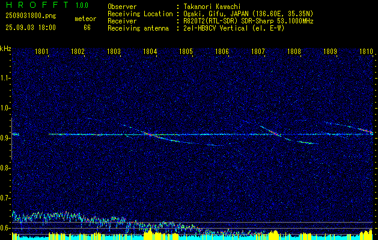
Task: Click the 1807 time marker
Action: (x=258, y=51)
